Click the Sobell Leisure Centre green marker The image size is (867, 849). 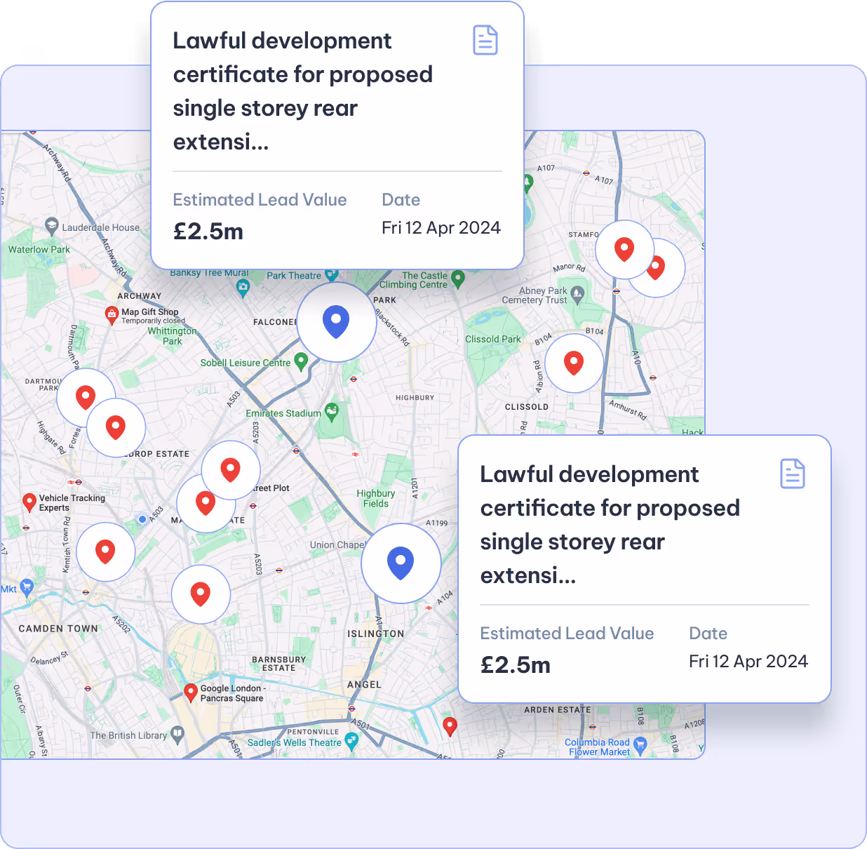point(301,361)
